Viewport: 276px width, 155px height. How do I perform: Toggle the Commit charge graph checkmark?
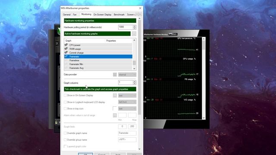coord(66,53)
